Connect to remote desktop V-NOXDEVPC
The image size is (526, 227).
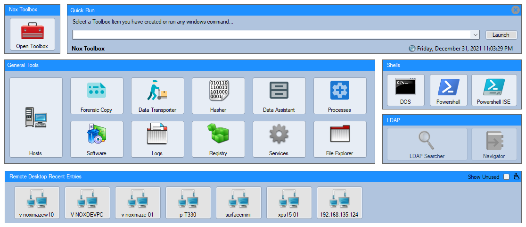[87, 203]
